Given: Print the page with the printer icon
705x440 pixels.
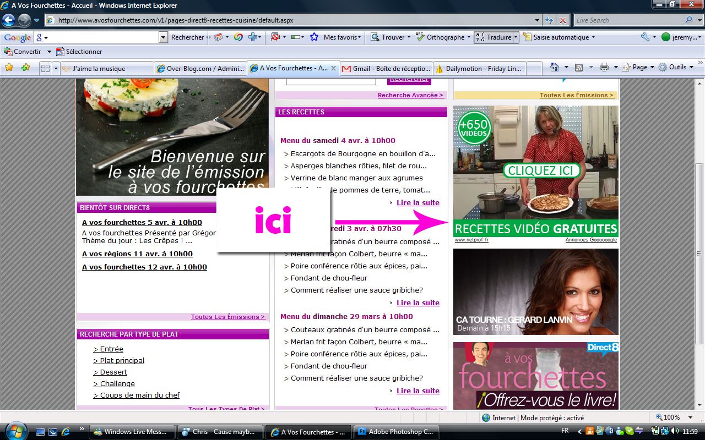Looking at the screenshot, I should tap(604, 67).
